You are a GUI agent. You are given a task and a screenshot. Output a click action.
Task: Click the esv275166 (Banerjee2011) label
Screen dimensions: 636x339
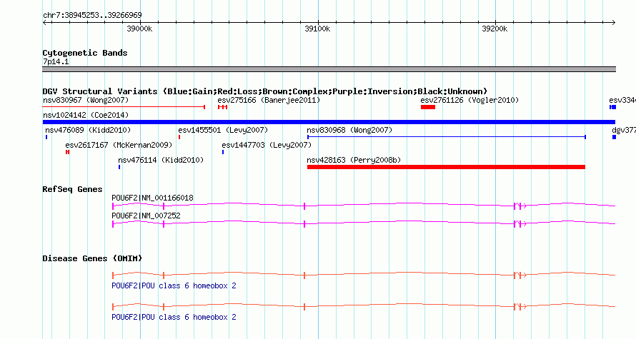coord(269,100)
